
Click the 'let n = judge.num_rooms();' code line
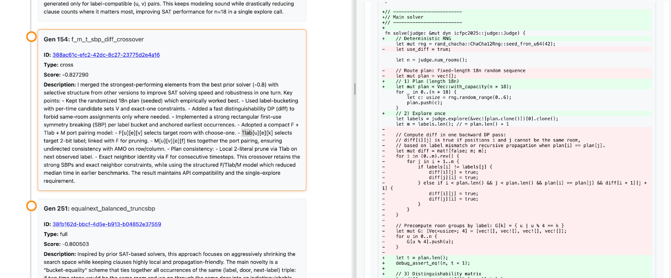(431, 60)
